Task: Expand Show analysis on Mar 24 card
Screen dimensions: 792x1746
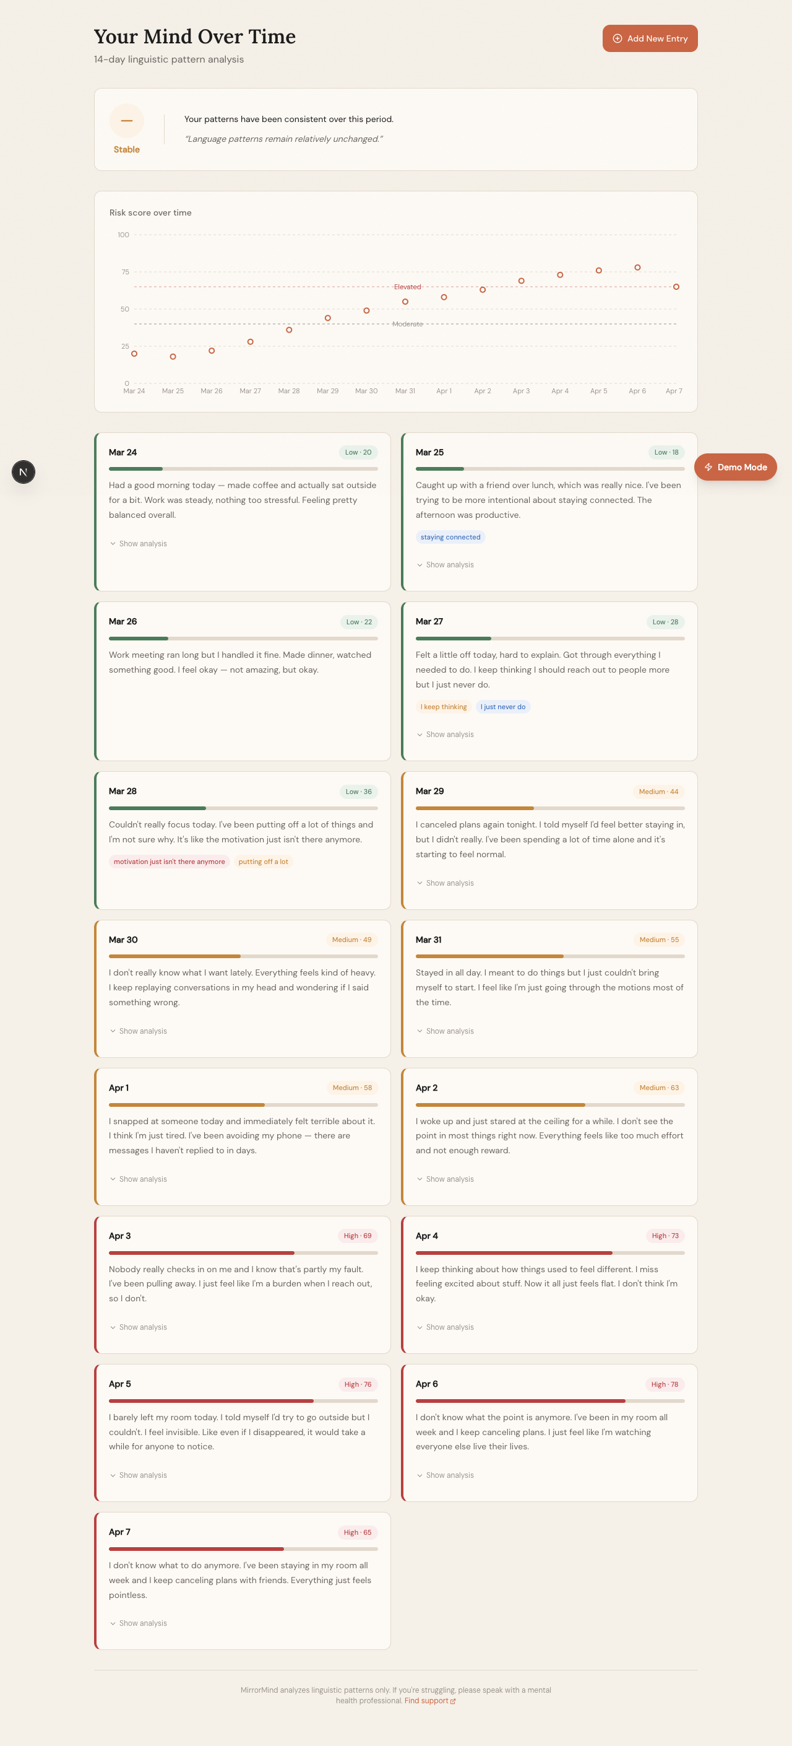Action: [138, 544]
